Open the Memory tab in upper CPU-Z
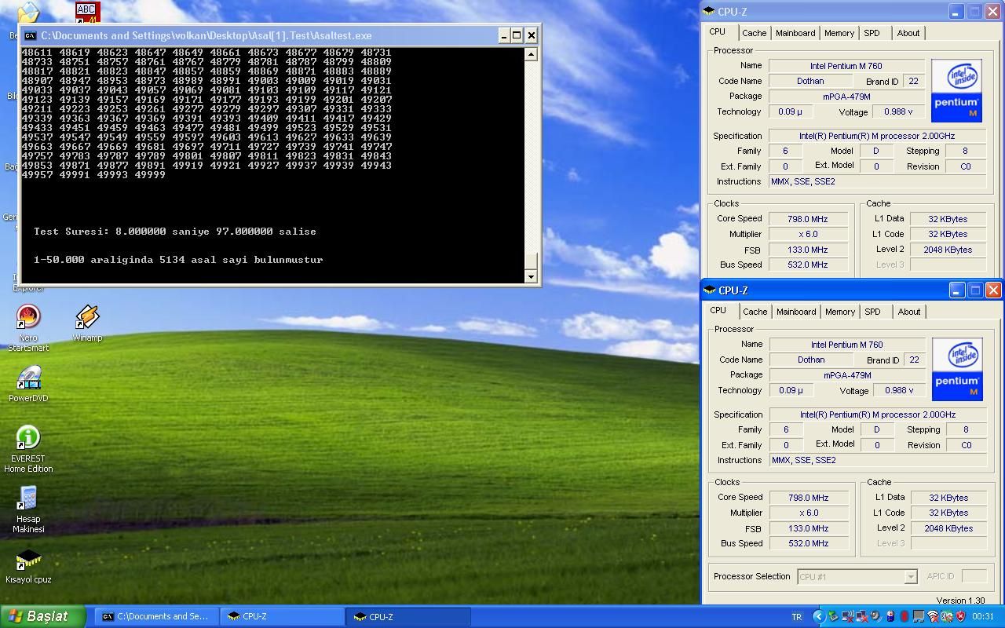This screenshot has width=1005, height=628. pos(839,33)
